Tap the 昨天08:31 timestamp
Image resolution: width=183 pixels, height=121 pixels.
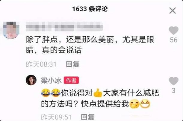tap(41, 64)
